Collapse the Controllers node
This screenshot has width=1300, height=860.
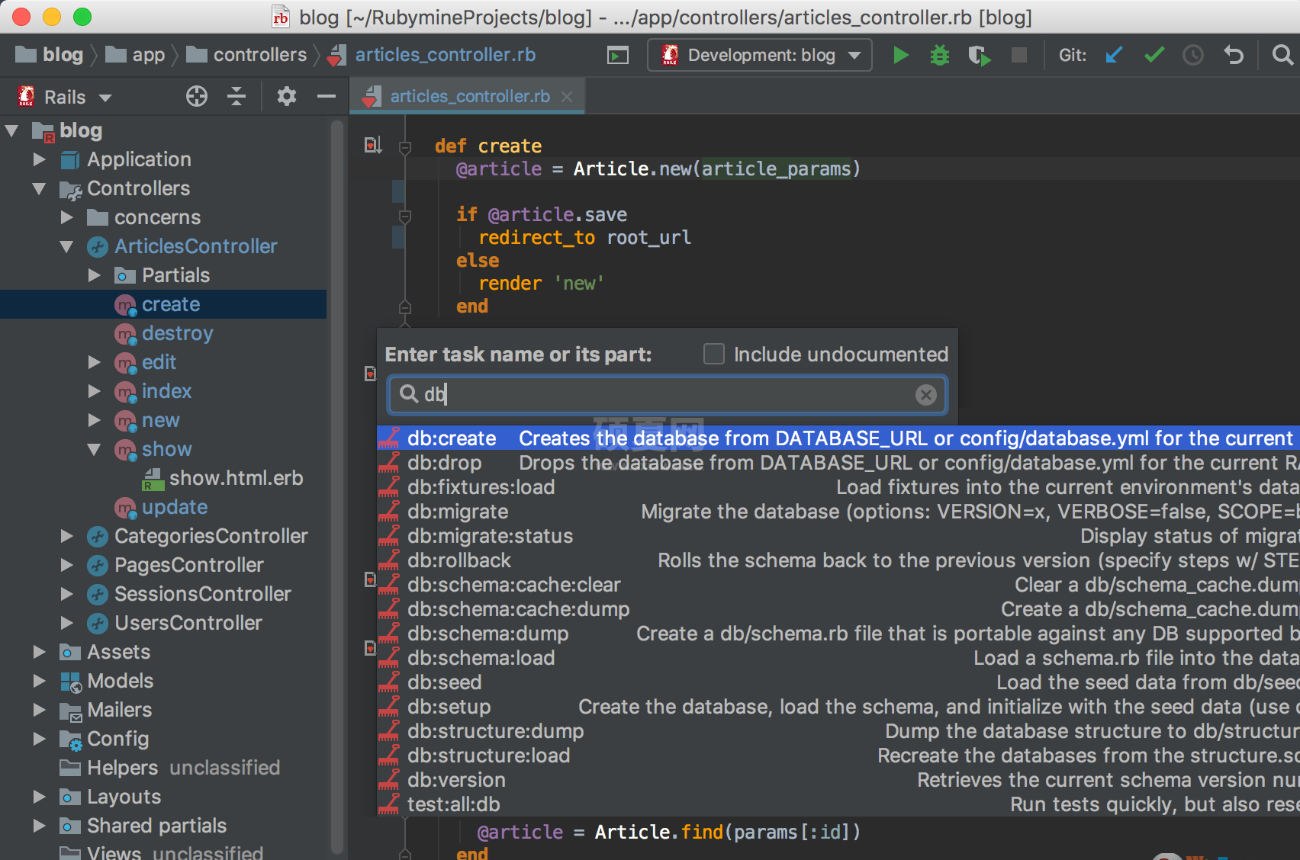pos(40,188)
